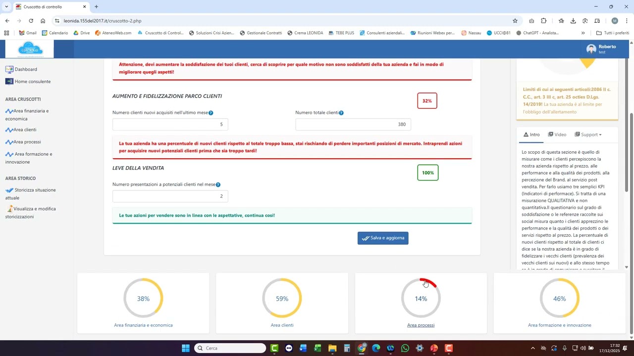
Task: Click the Home consulente sidebar icon
Action: [9, 82]
